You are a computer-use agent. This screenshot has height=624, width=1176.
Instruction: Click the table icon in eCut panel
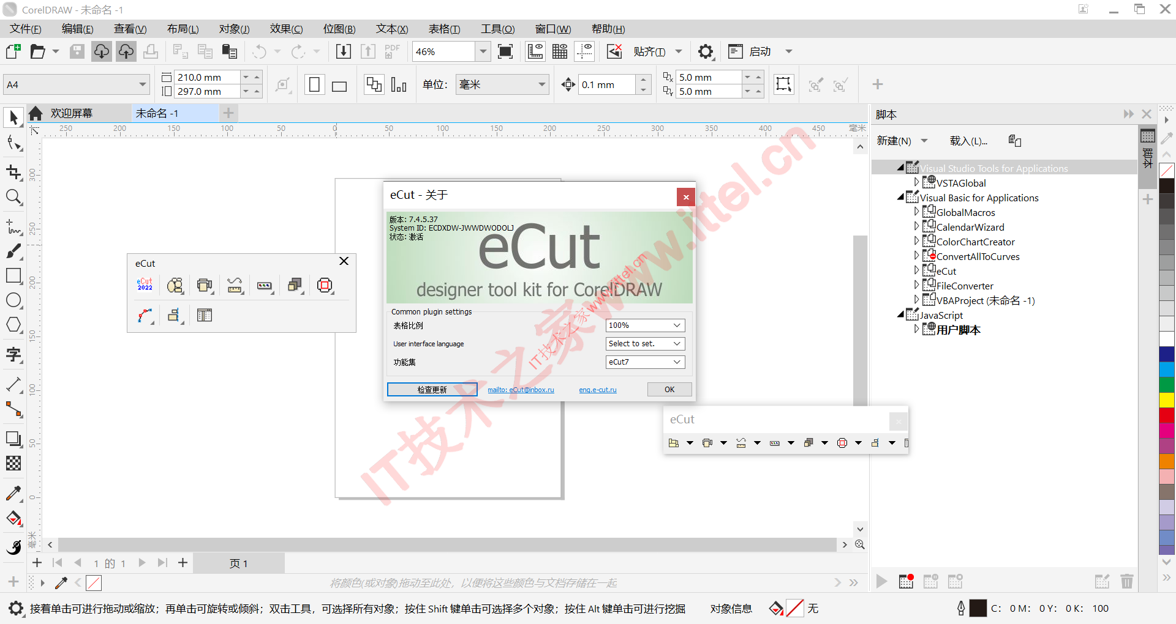pos(205,315)
